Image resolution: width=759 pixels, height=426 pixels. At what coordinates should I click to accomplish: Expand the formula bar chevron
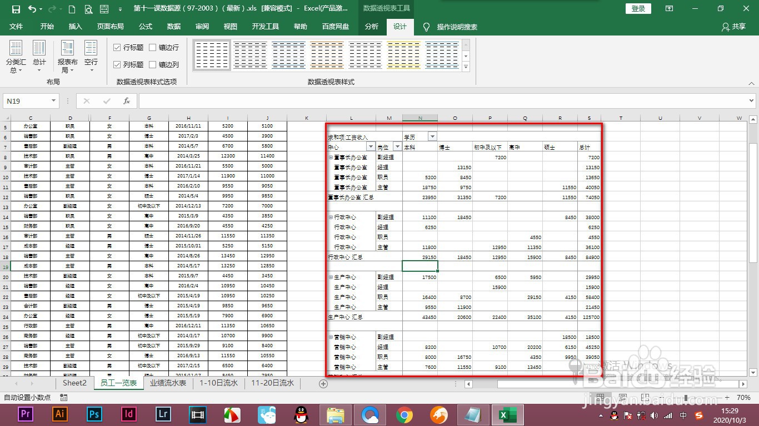coord(751,101)
